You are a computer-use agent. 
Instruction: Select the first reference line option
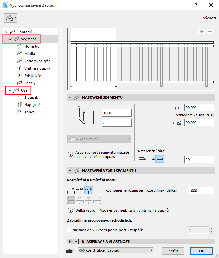pyautogui.click(x=142, y=159)
